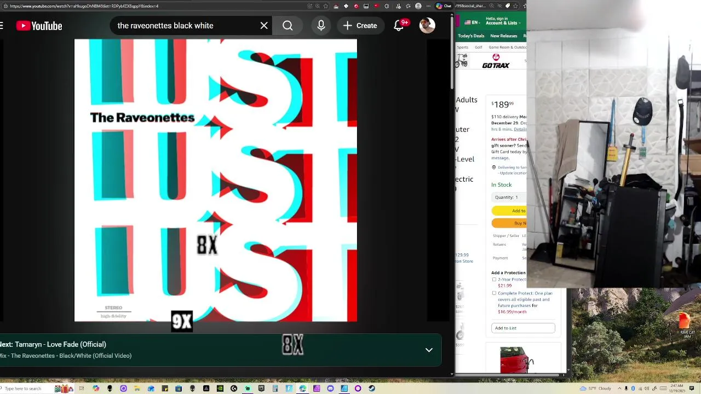Open File Explorer from the taskbar

point(137,389)
